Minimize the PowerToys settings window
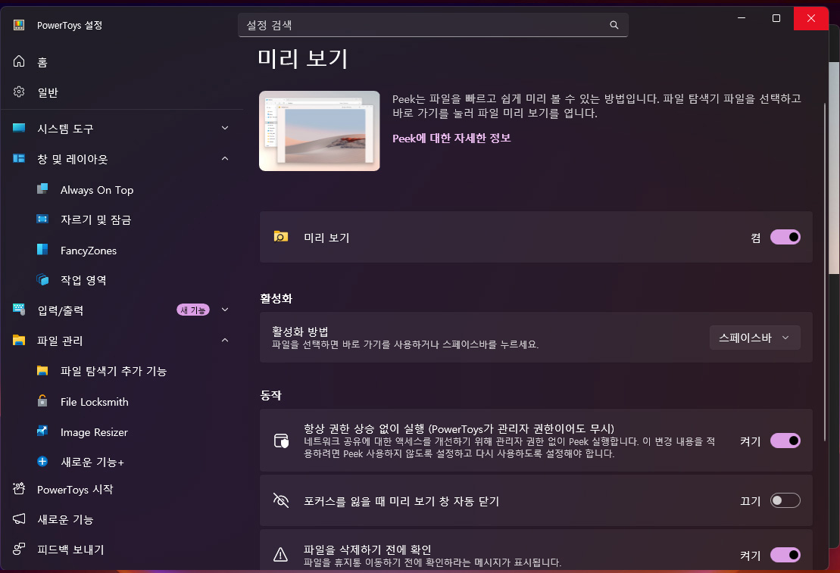Image resolution: width=840 pixels, height=573 pixels. [742, 18]
